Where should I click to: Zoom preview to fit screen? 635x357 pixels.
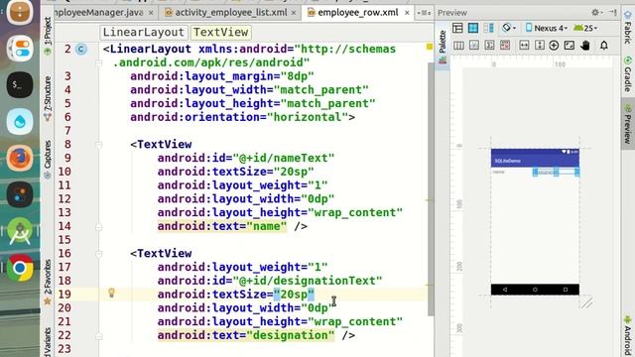[x=569, y=45]
